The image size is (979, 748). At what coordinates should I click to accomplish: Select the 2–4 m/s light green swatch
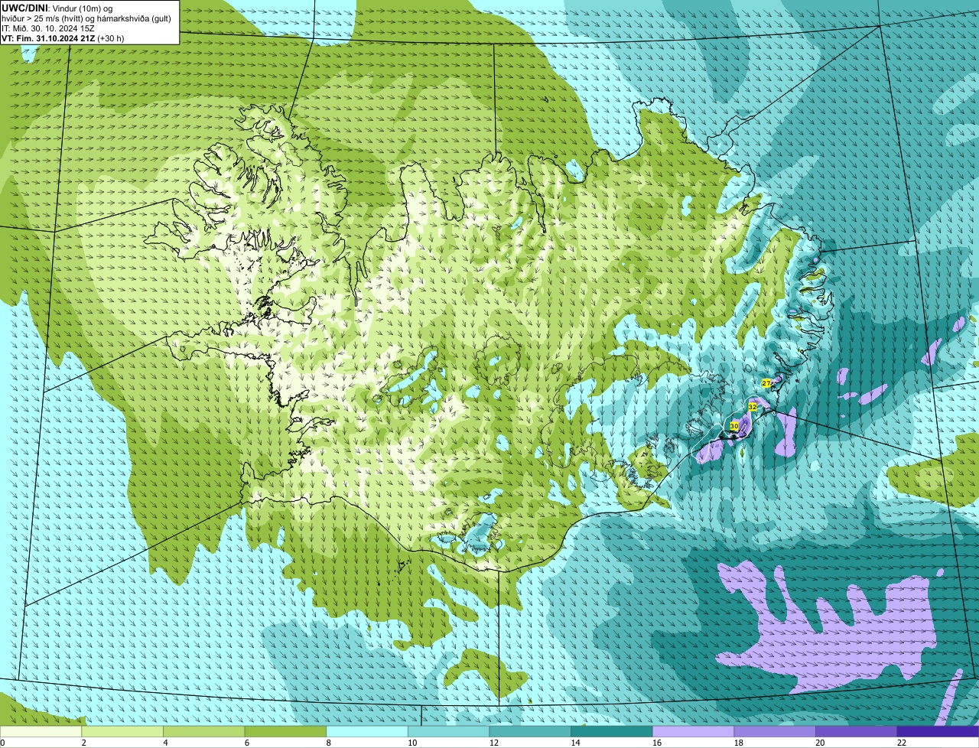click(x=122, y=731)
